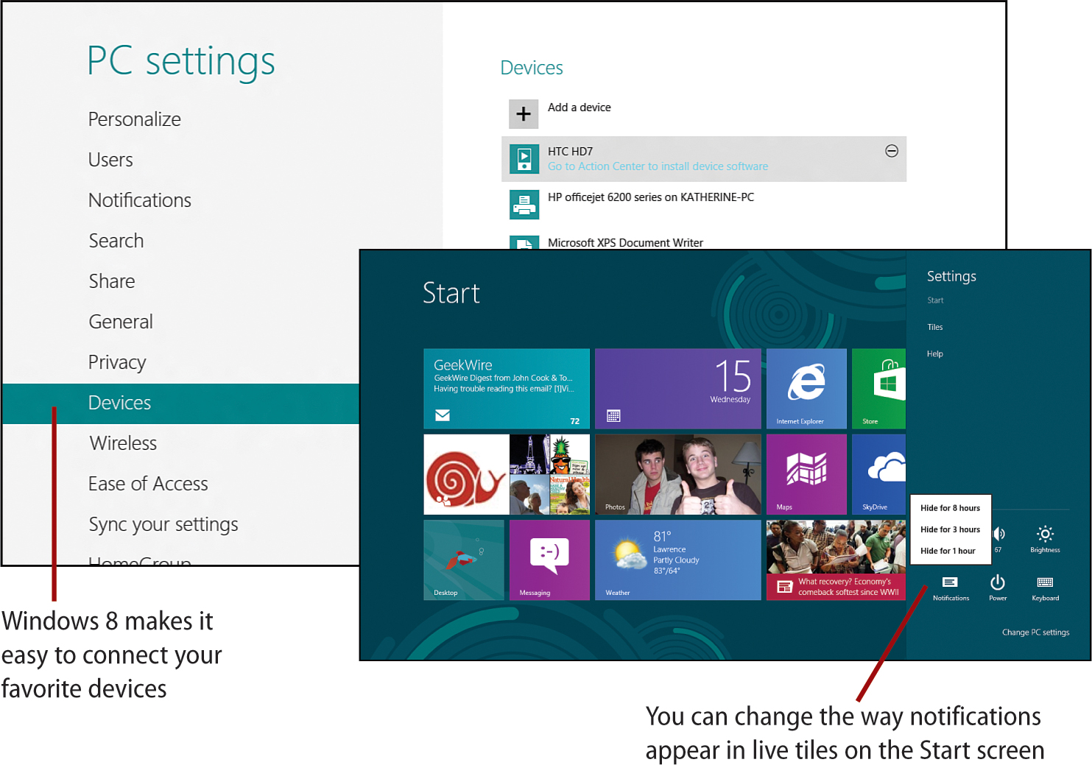Screen dimensions: 1092x765
Task: Open the General category in PC settings
Action: click(x=121, y=322)
